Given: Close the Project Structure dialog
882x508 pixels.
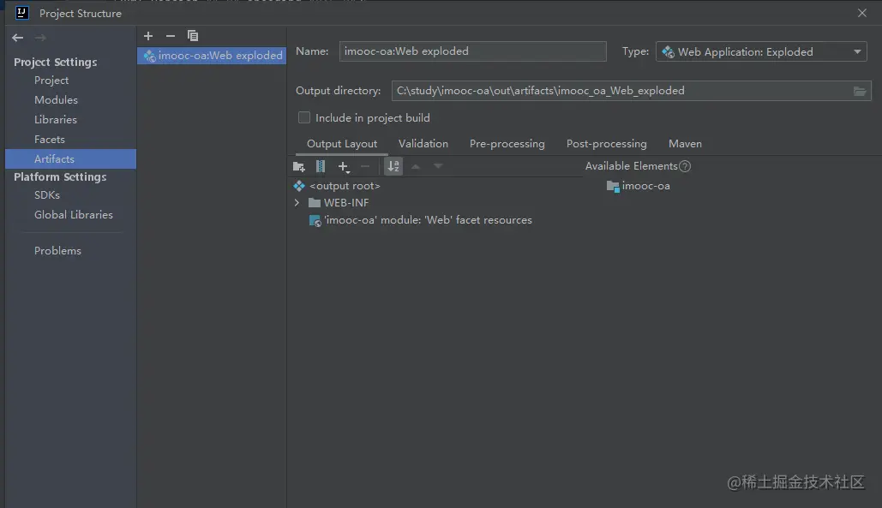Looking at the screenshot, I should (x=861, y=12).
